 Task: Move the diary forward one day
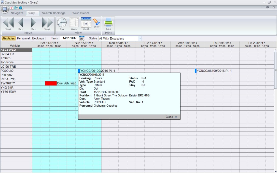click(33, 24)
